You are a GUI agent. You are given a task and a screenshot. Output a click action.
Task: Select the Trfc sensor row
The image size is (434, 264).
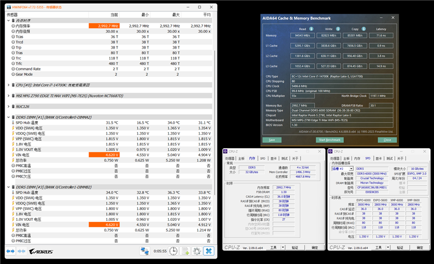coord(109,63)
